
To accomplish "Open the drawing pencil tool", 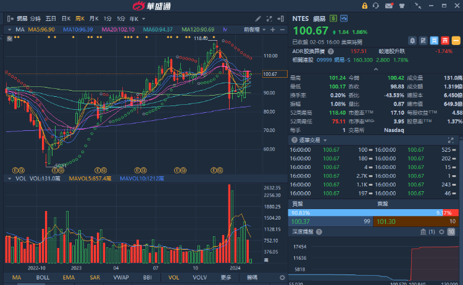I will [x=258, y=19].
